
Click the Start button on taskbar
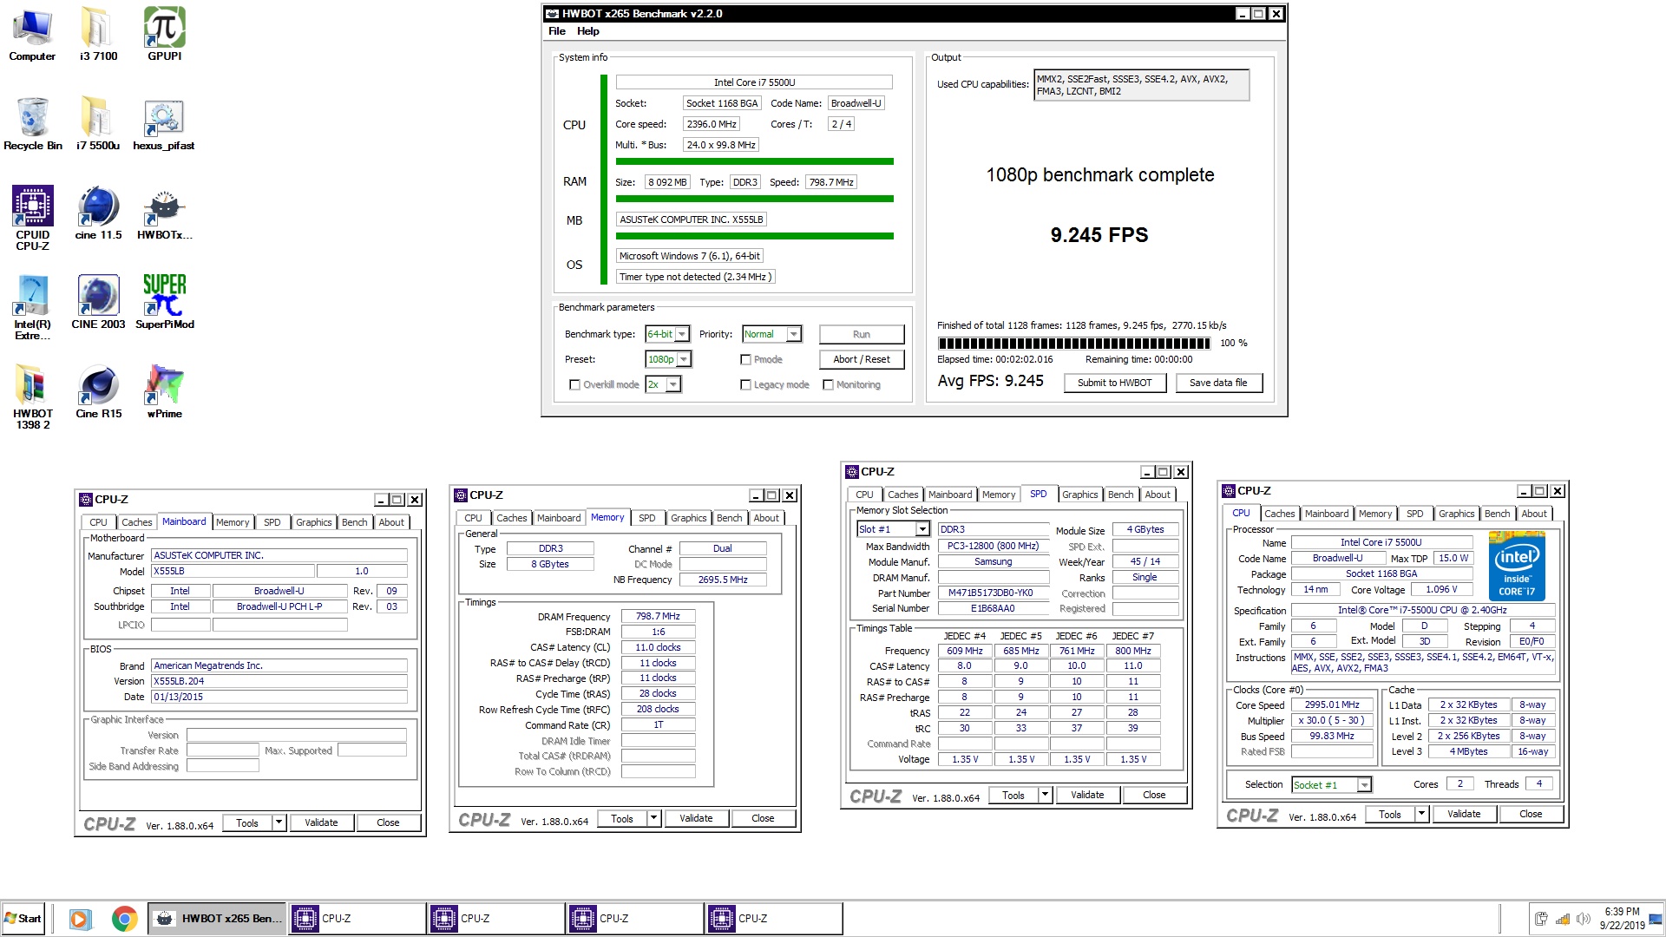pyautogui.click(x=23, y=919)
